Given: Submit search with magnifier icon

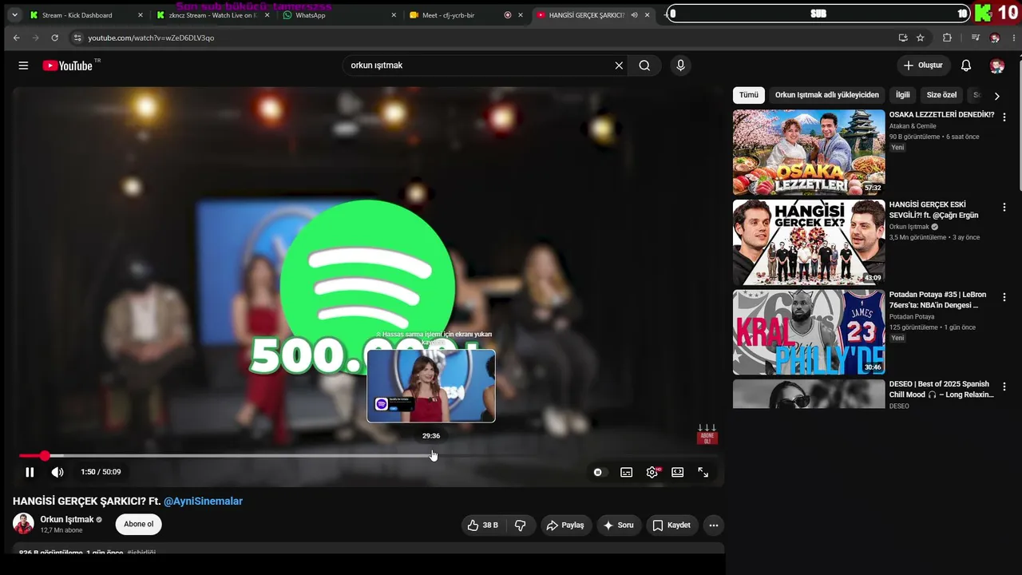Looking at the screenshot, I should click(644, 65).
